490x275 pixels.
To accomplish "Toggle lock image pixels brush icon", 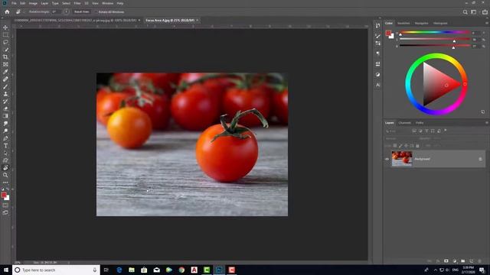I will point(400,146).
